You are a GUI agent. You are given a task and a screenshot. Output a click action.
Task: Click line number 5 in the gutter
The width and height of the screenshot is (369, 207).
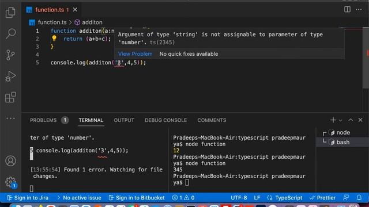[37, 63]
